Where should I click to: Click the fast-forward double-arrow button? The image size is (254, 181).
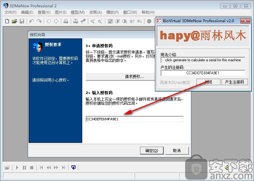pyautogui.click(x=56, y=167)
